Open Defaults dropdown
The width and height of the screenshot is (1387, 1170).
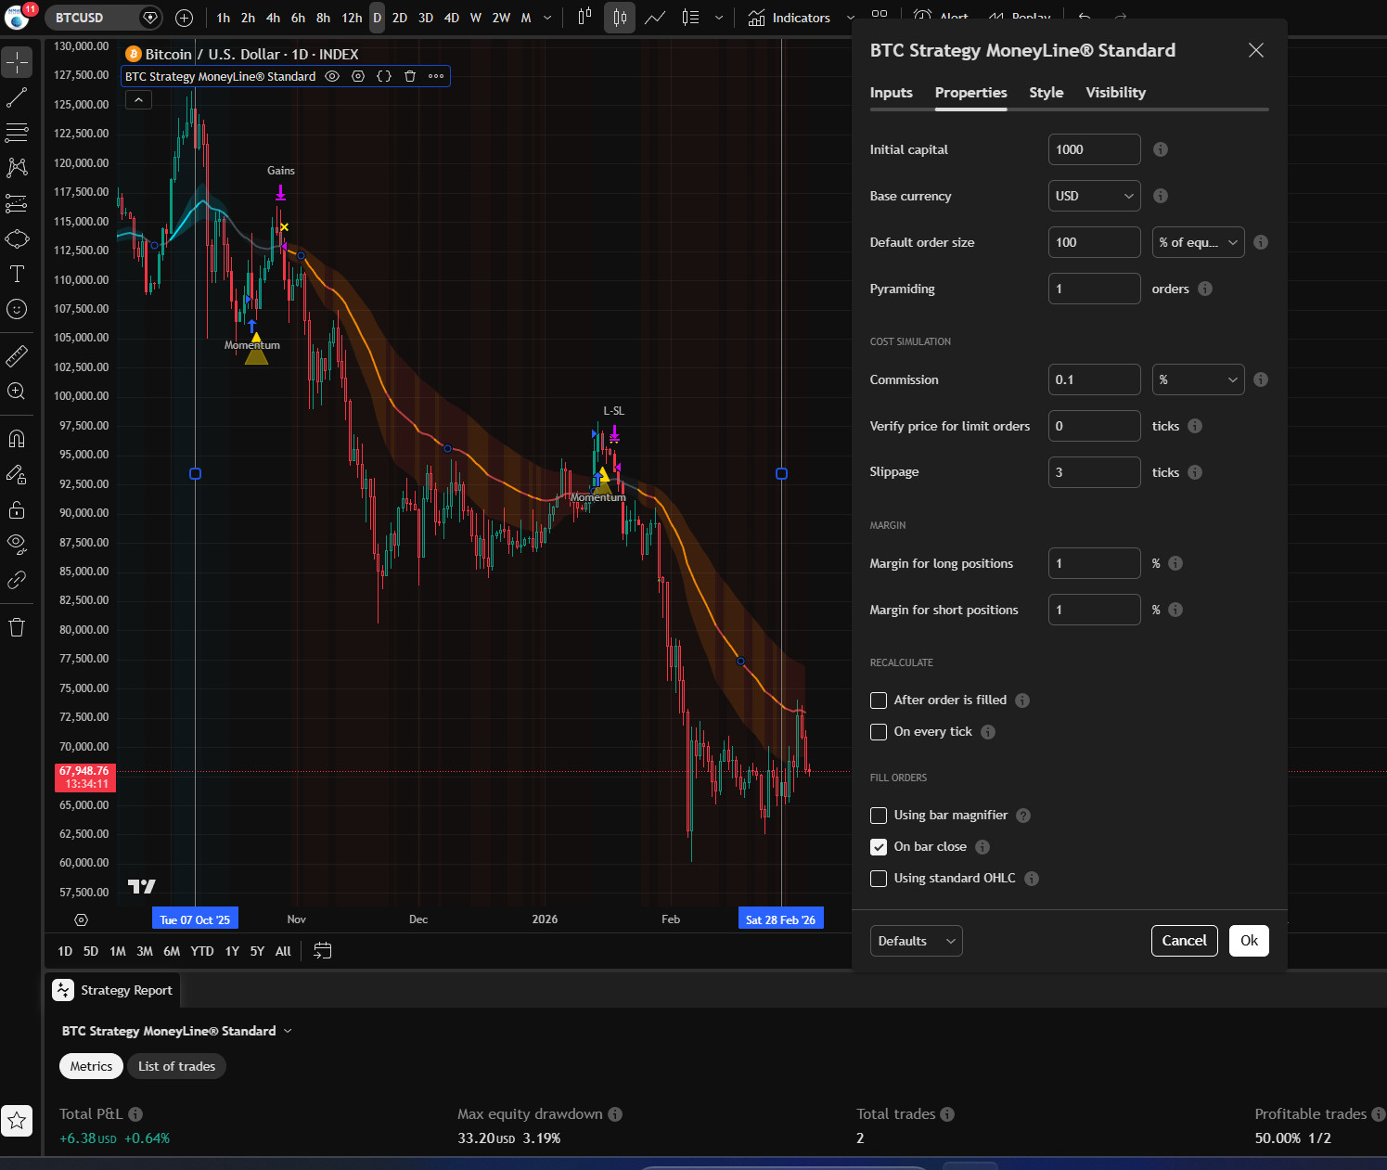(x=917, y=941)
